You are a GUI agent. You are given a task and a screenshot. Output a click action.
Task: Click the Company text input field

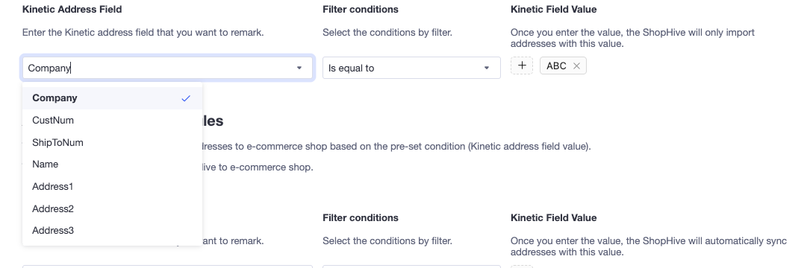click(167, 68)
